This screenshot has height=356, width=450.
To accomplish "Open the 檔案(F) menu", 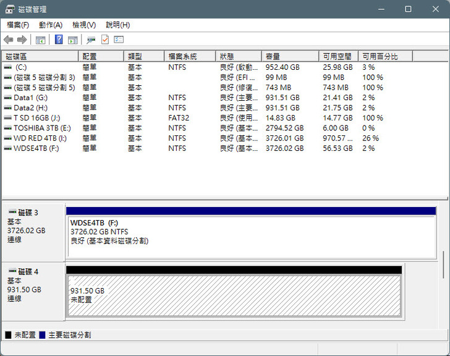I will click(18, 25).
